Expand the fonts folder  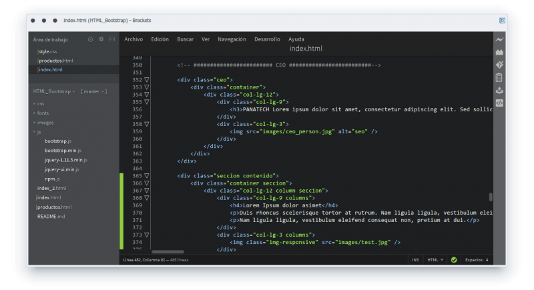(41, 113)
